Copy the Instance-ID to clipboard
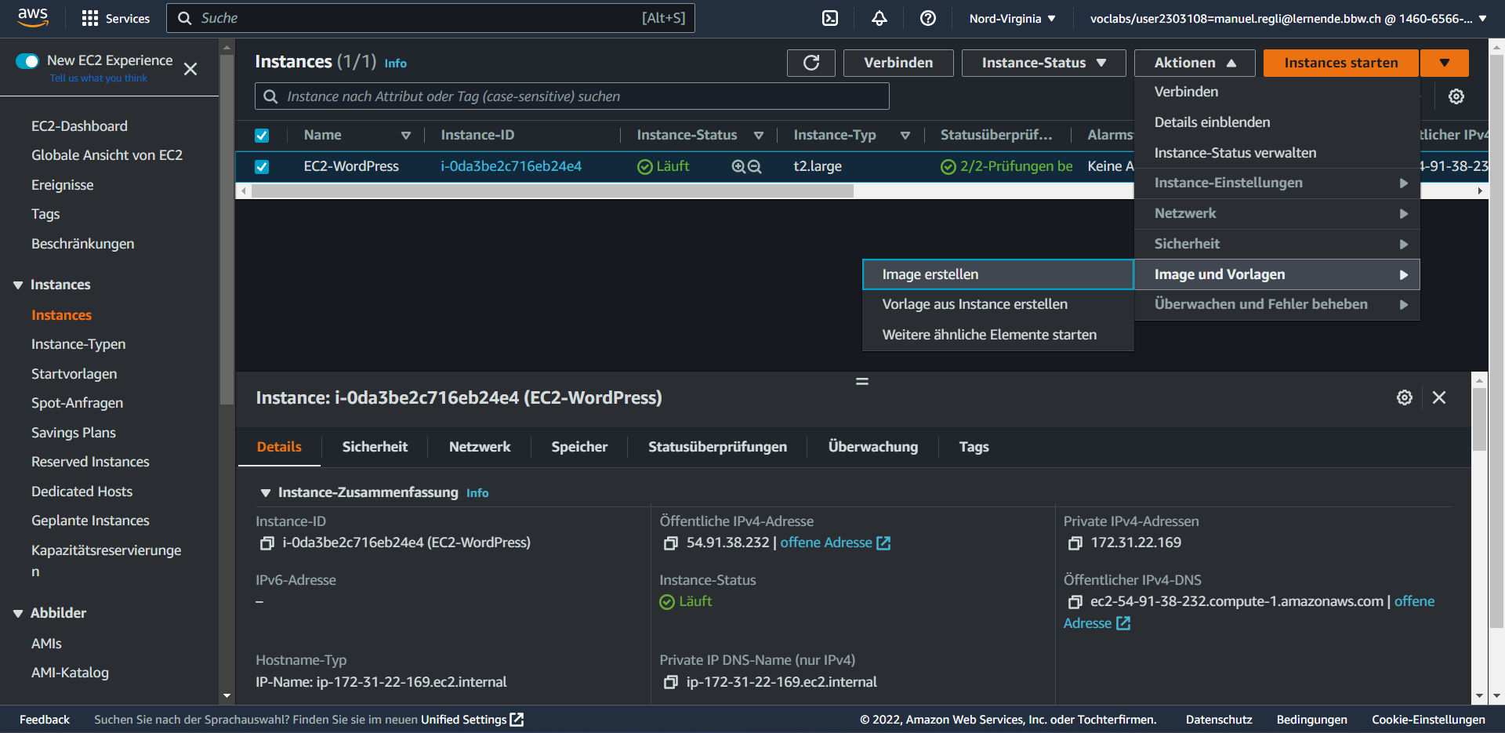The image size is (1505, 733). (x=267, y=543)
